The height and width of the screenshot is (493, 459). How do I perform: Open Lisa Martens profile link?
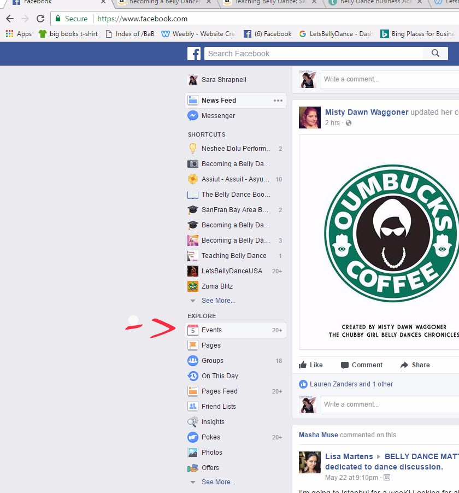[349, 456]
